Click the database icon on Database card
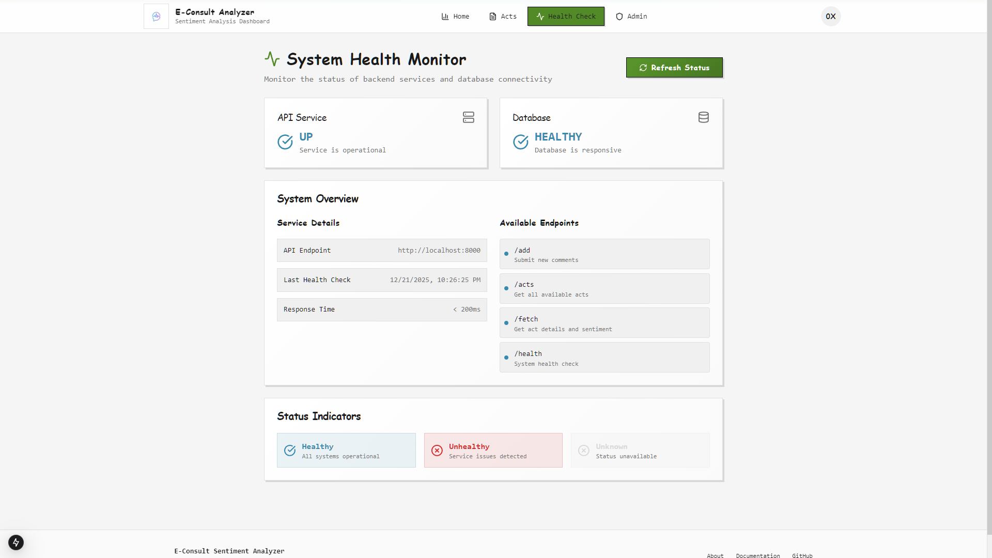 pyautogui.click(x=704, y=117)
